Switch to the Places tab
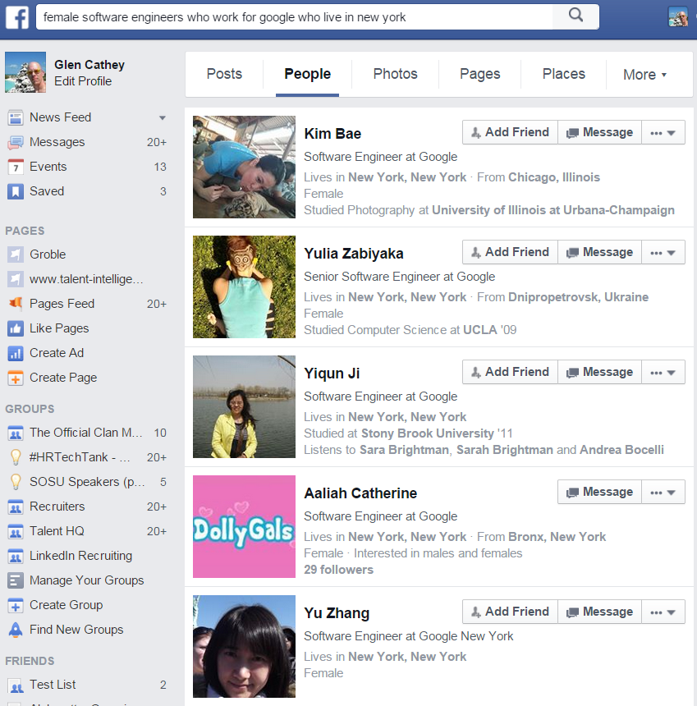 point(564,74)
